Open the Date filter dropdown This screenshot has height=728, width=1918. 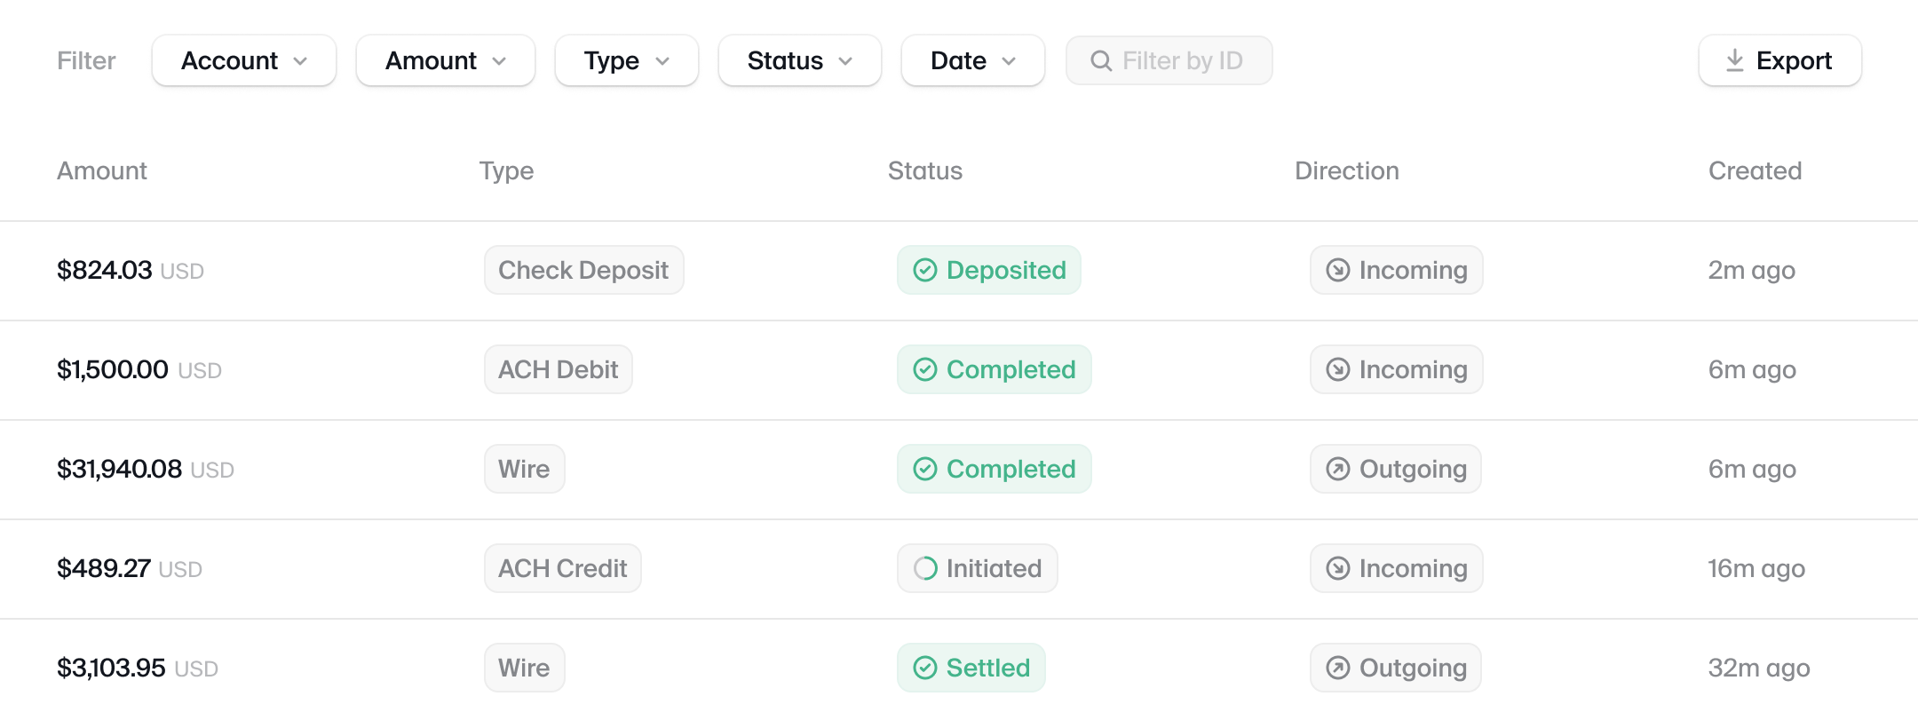tap(973, 60)
